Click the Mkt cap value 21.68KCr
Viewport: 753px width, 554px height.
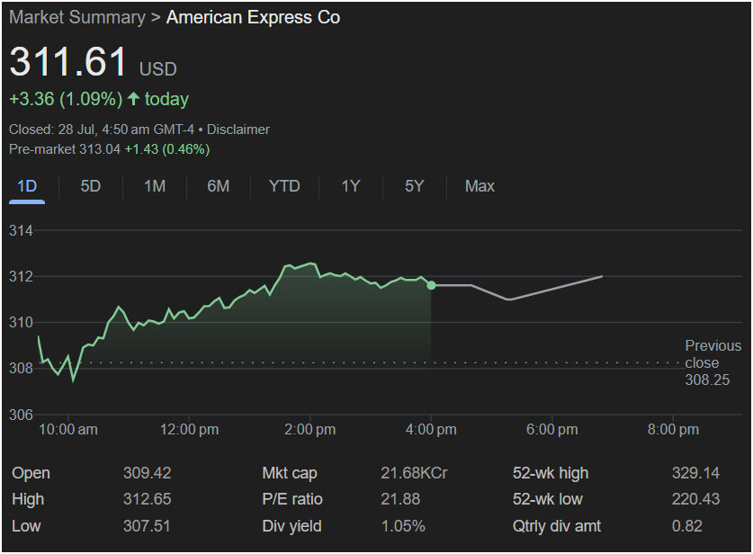(414, 473)
